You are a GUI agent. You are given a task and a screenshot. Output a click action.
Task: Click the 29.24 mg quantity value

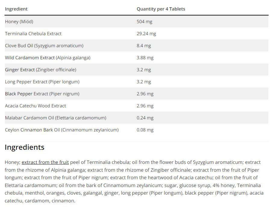click(146, 34)
